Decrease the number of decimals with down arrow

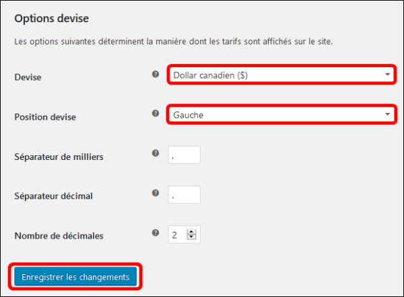click(x=191, y=237)
